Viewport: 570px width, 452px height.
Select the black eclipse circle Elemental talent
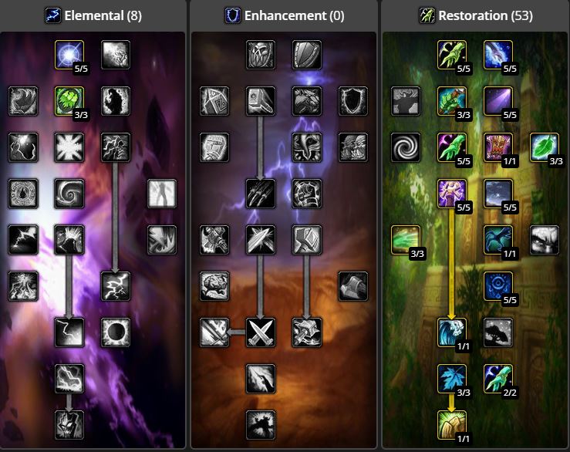point(116,332)
